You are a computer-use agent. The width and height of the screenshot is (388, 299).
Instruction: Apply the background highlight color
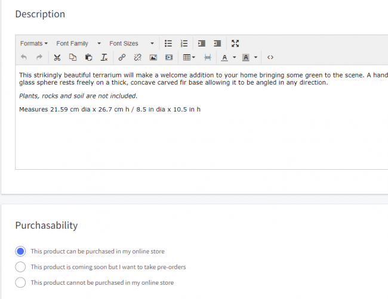(245, 58)
